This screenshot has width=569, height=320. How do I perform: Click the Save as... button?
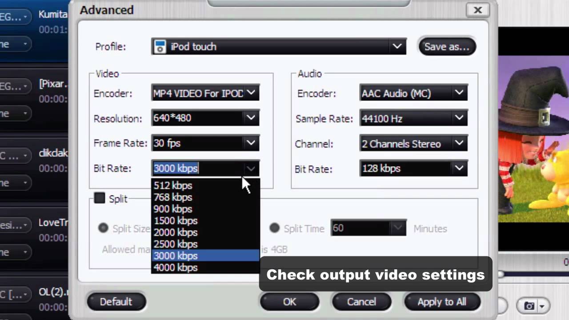point(447,47)
